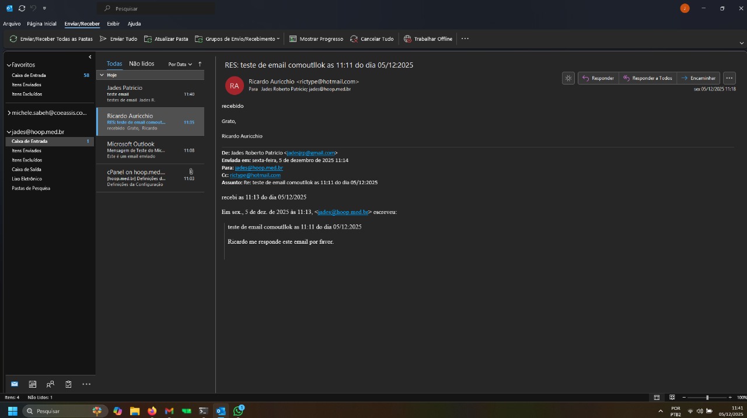The width and height of the screenshot is (747, 418).
Task: Open the Tasks icon in navigation bar
Action: click(x=68, y=384)
